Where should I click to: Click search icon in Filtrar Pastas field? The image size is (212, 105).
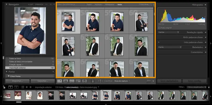[x=9, y=76]
